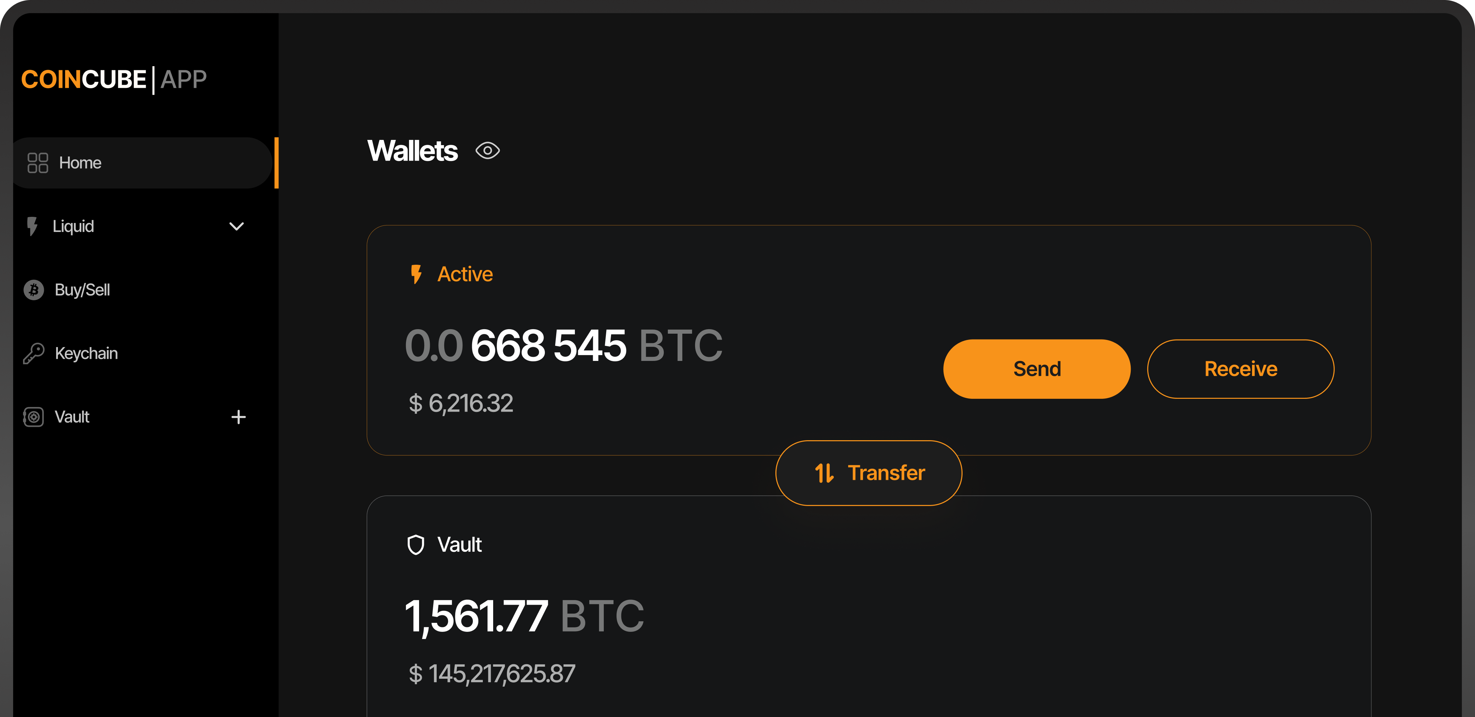
Task: Click the plus to add a Vault
Action: pos(238,417)
